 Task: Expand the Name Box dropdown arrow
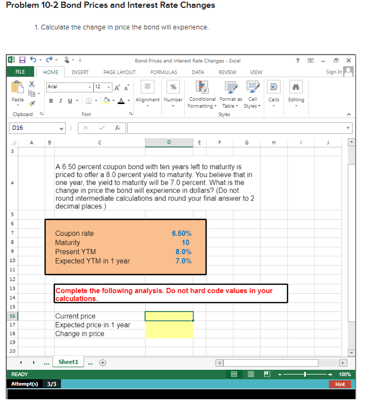point(61,128)
